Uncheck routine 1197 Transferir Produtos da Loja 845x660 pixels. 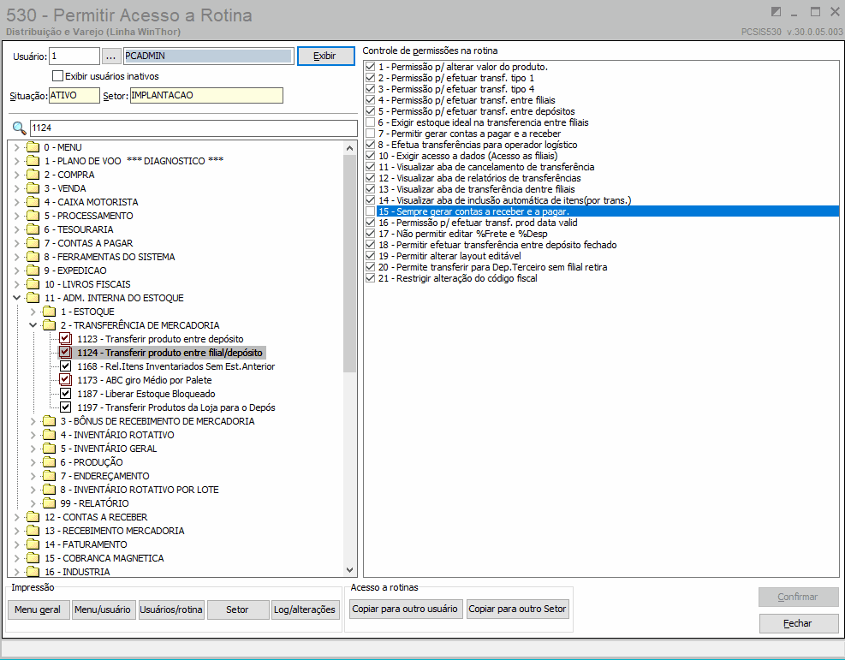[65, 407]
